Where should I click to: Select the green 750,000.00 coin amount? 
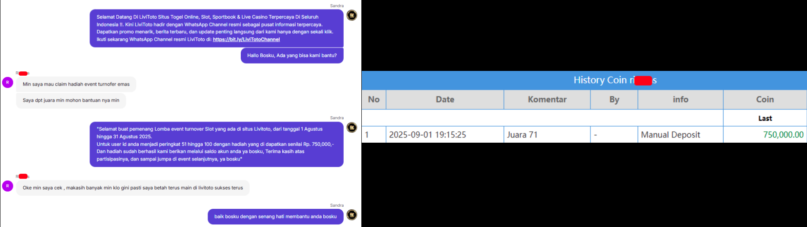[783, 134]
